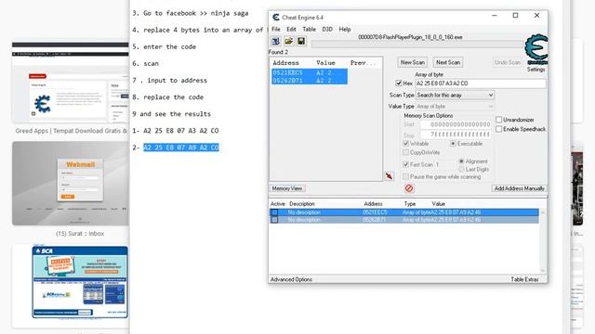Viewport: 595px width, 334px height.
Task: Select the Last Digits radio button
Action: point(461,169)
